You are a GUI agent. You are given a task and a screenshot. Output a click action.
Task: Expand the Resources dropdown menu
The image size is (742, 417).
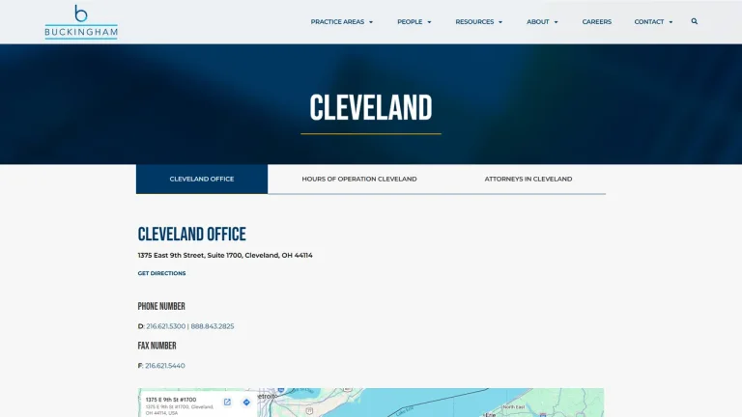pos(479,22)
